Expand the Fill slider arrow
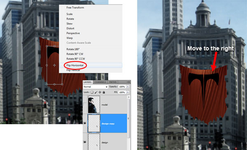Screen dimensions: 247x150 pos(128,92)
